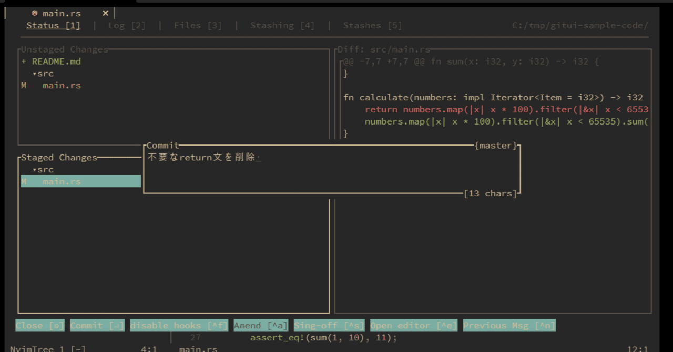Click the commit message input field

click(332, 170)
